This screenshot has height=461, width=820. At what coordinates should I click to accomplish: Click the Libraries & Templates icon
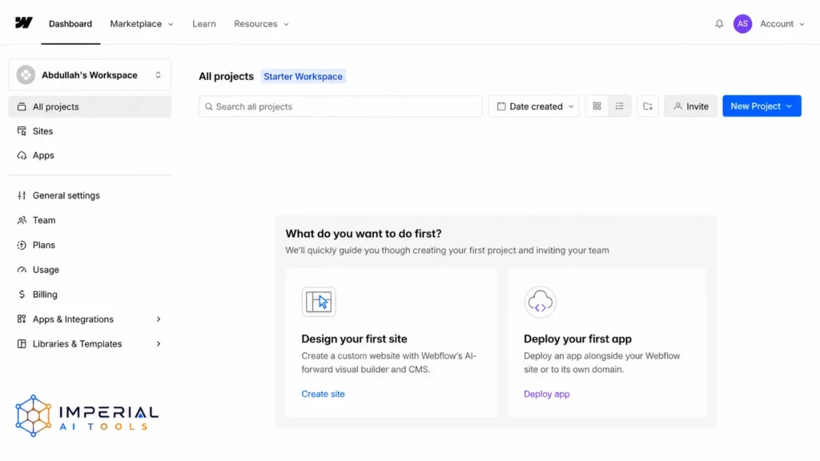[22, 344]
